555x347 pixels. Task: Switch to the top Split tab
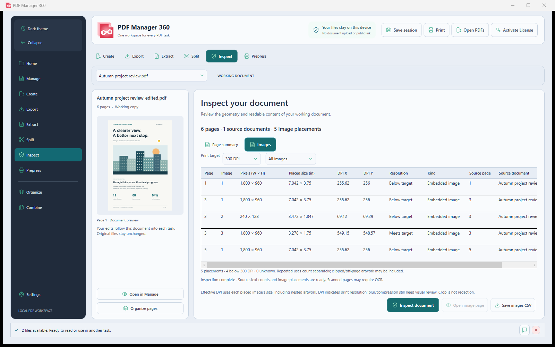[192, 56]
